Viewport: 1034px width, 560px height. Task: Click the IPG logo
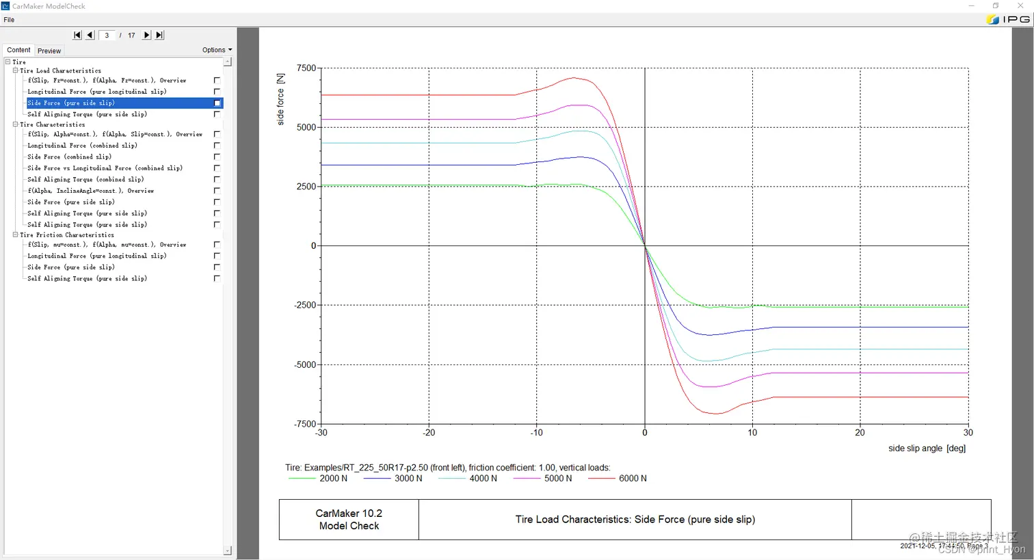[x=1008, y=19]
